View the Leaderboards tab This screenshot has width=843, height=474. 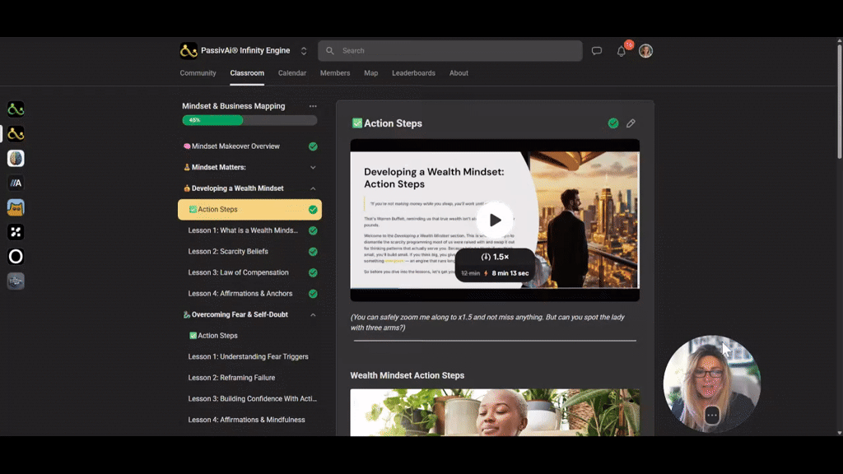tap(413, 73)
